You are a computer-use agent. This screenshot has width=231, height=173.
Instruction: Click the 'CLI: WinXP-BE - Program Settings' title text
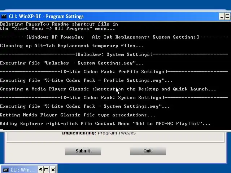tap(46, 16)
